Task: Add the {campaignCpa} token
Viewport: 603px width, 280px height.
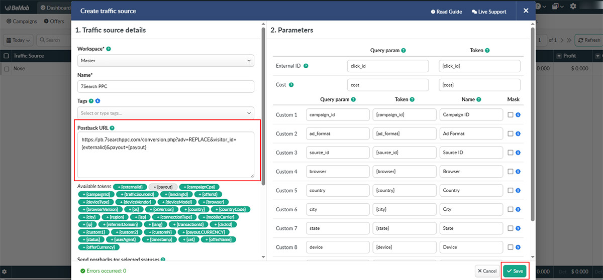Action: (199, 187)
